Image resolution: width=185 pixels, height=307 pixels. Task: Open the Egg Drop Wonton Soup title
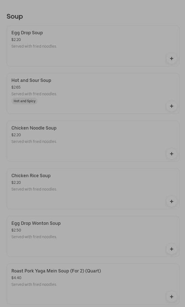click(x=36, y=223)
